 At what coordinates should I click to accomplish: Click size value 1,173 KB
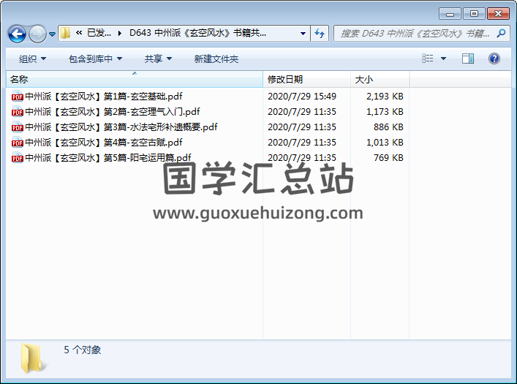tap(385, 111)
